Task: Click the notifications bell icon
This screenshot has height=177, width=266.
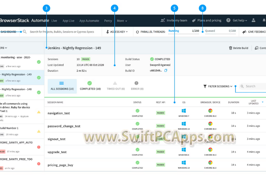Action: 264,20
